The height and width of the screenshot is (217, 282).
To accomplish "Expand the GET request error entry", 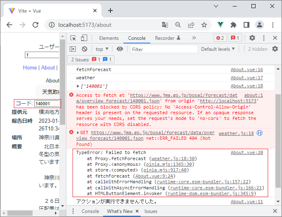I will [x=78, y=133].
